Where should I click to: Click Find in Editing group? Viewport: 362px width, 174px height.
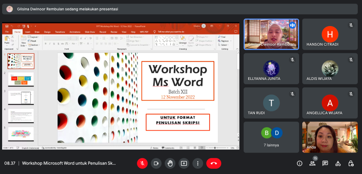tap(221, 37)
